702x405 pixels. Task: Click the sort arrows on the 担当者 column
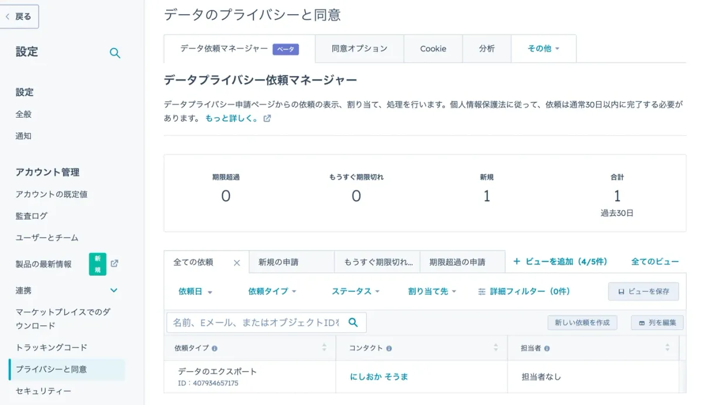(x=666, y=348)
